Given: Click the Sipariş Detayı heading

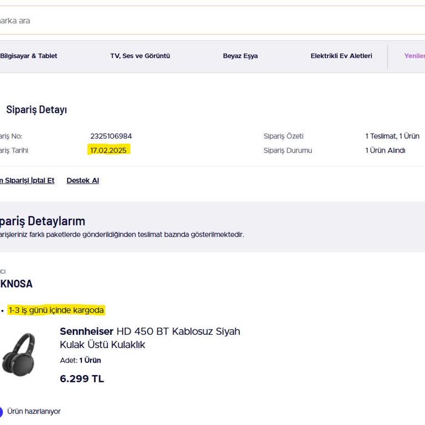Looking at the screenshot, I should 37,110.
